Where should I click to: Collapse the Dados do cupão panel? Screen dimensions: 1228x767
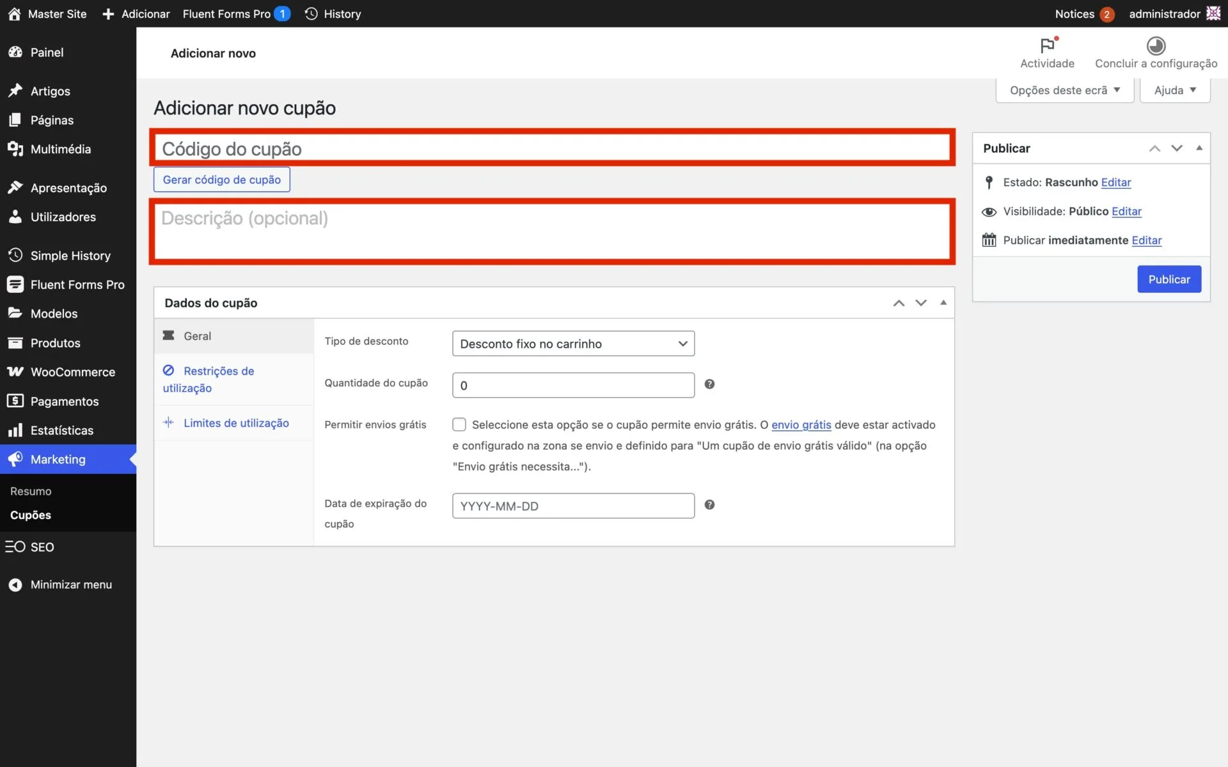(x=943, y=303)
